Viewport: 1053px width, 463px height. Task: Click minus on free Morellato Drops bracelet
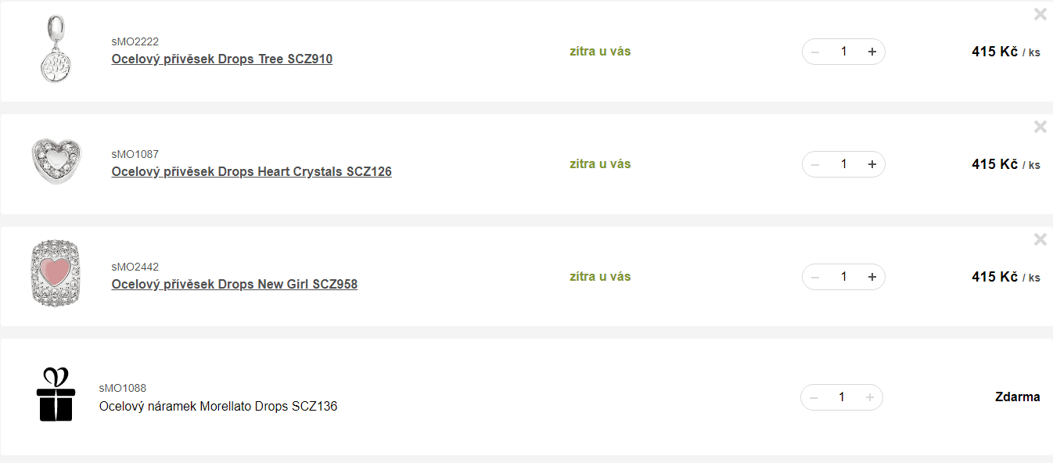point(814,397)
